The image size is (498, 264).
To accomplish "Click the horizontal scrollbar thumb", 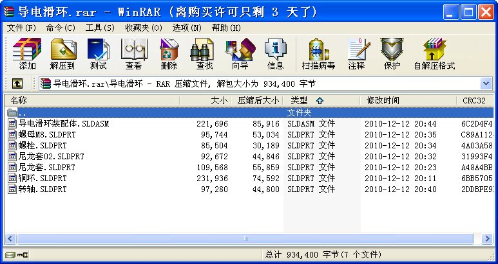I will click(245, 238).
